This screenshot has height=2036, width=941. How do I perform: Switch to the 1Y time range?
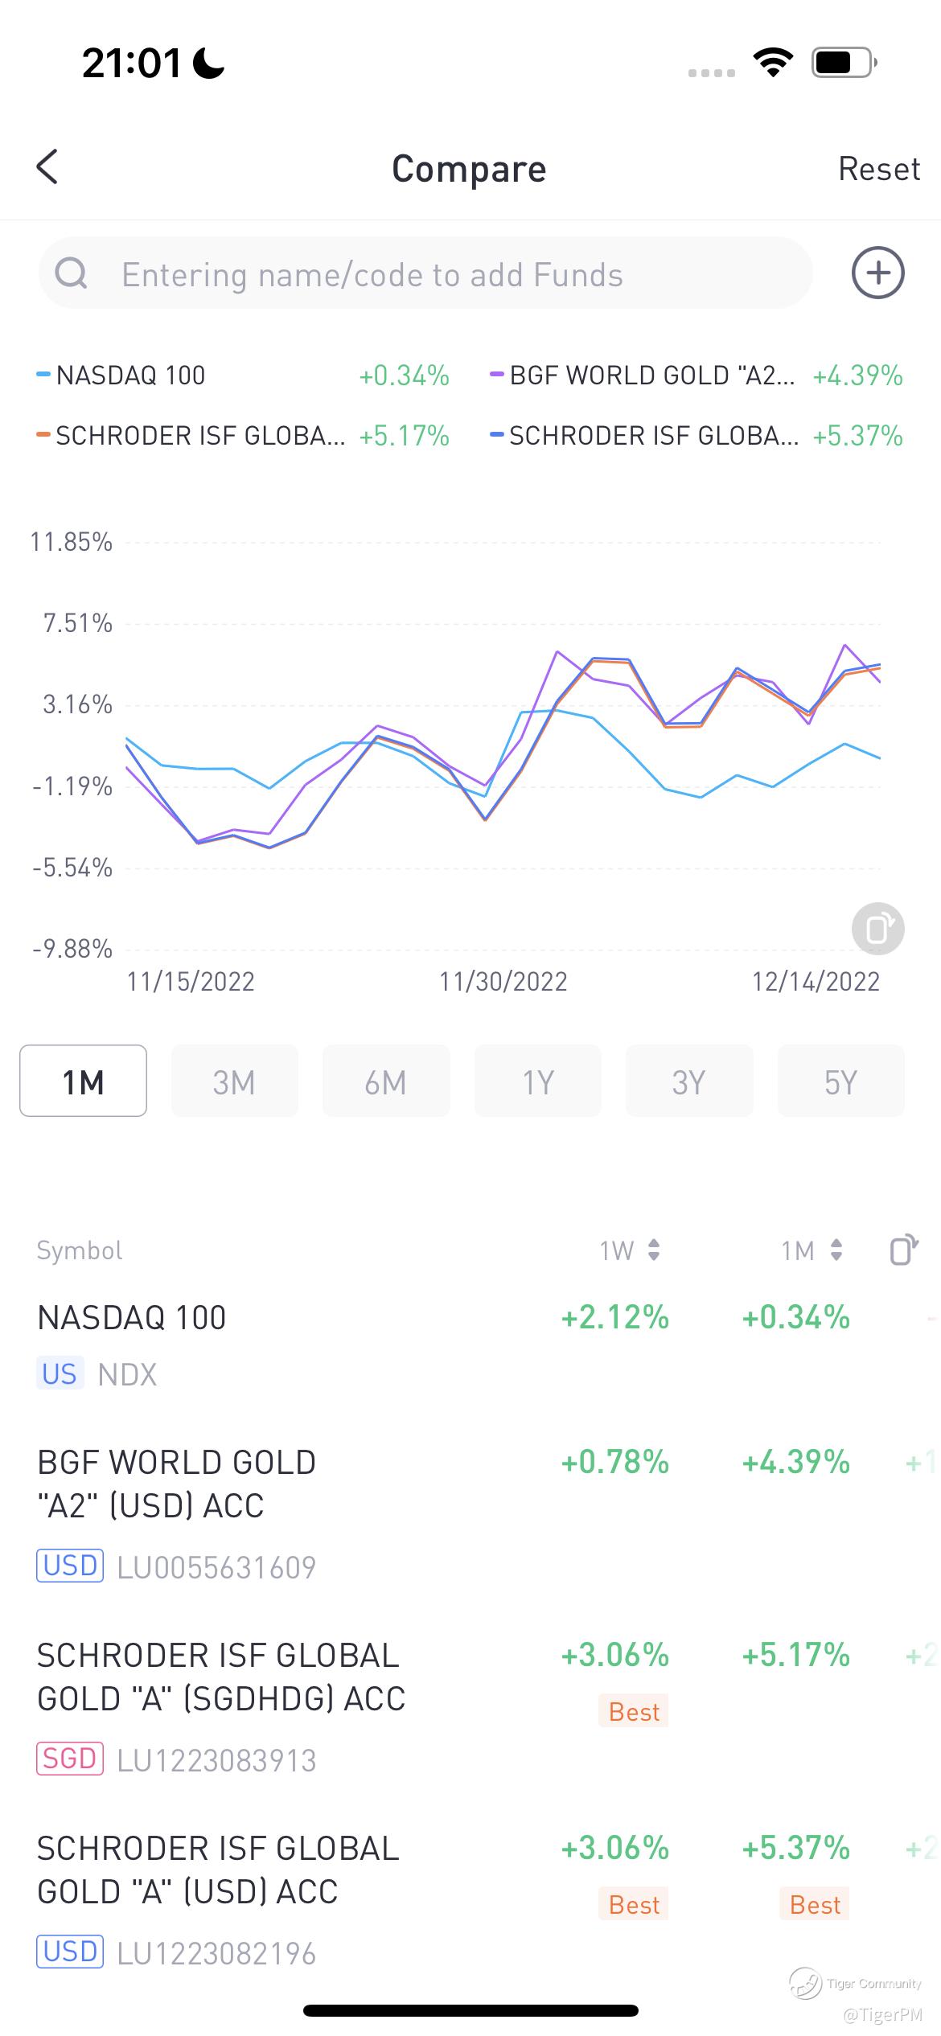pos(537,1082)
